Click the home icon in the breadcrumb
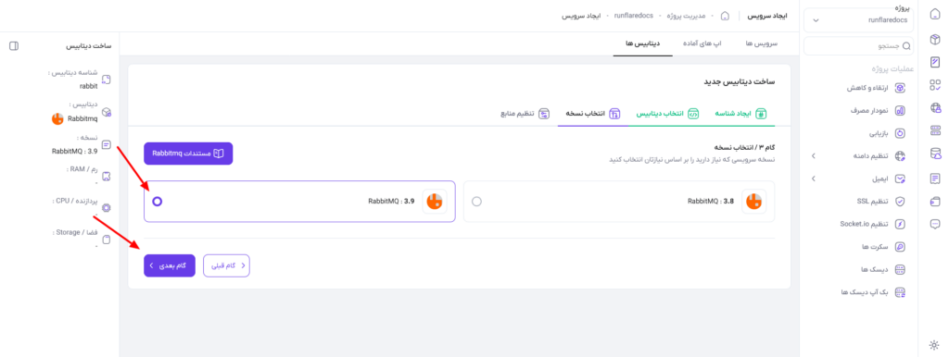The height and width of the screenshot is (357, 949). point(725,16)
